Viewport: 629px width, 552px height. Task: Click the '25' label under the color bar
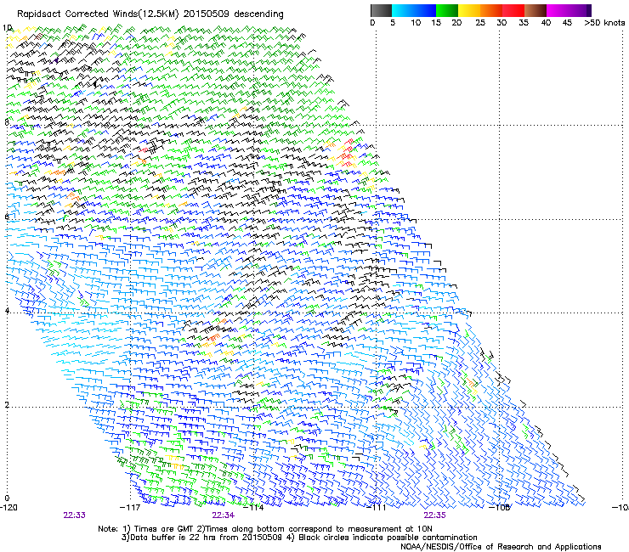coord(480,23)
